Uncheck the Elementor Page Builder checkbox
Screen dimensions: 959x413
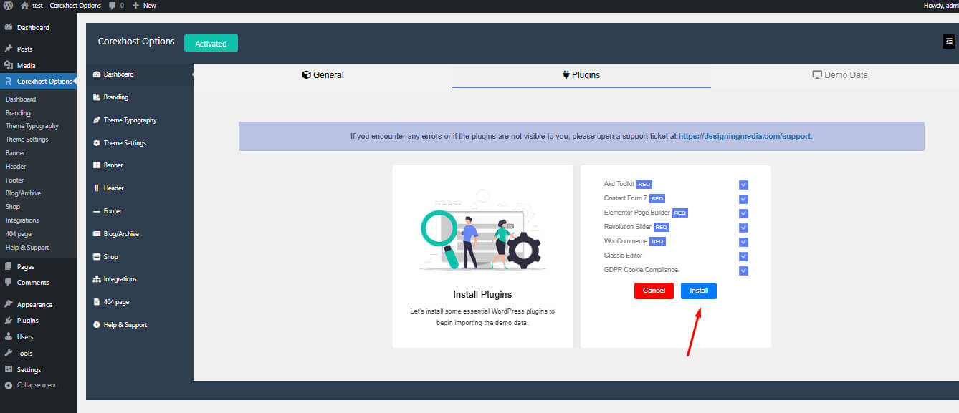743,213
